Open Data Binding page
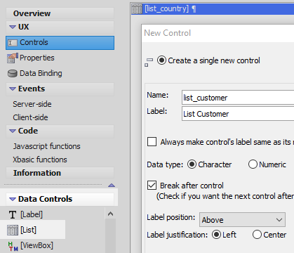This screenshot has width=294, height=253. [41, 73]
